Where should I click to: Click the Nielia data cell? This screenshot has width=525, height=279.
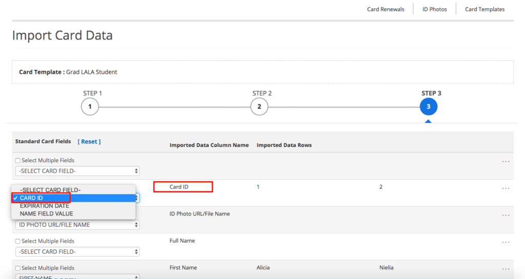point(387,268)
